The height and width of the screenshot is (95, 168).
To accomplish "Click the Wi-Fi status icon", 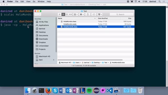I will pos(136,2).
